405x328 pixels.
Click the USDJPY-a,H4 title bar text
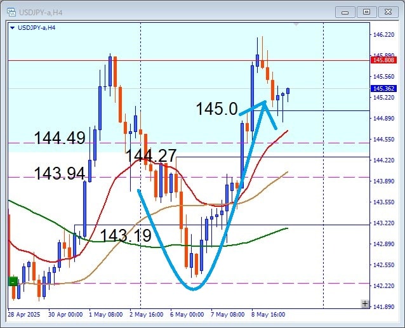(x=41, y=13)
